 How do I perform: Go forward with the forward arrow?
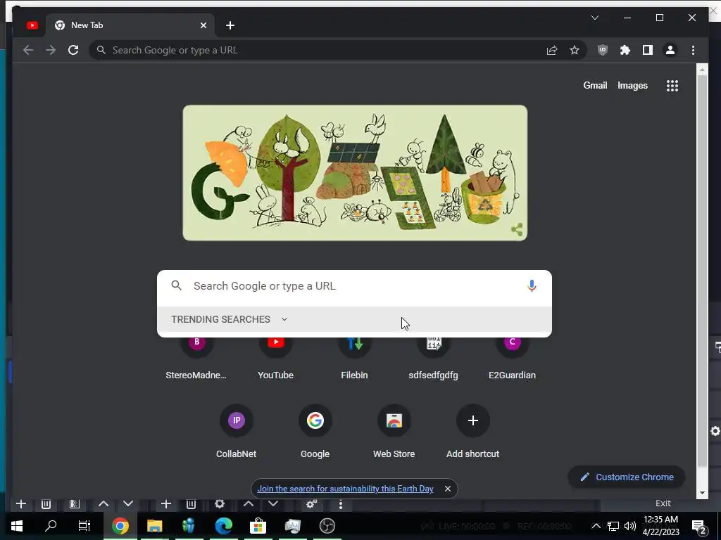pos(51,50)
